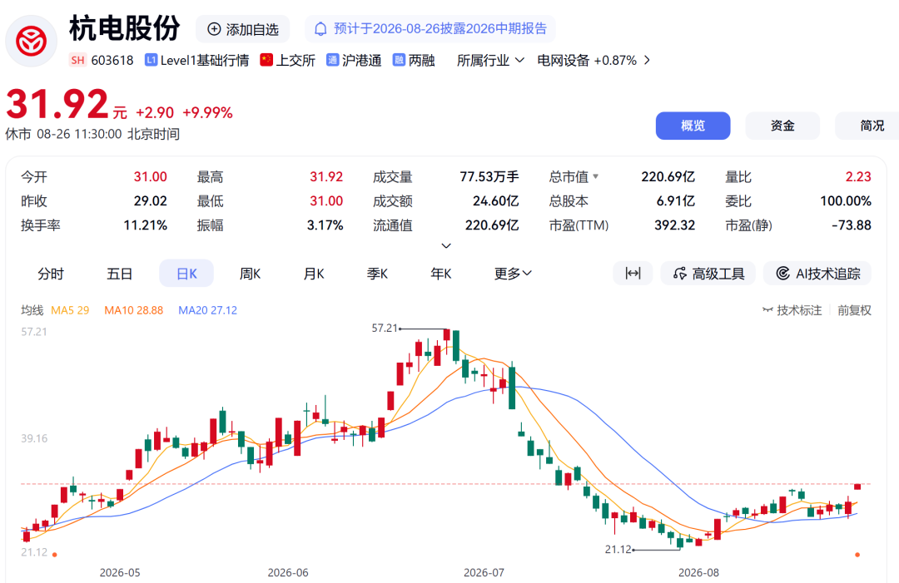Click the 振幅 3.17% value
This screenshot has width=899, height=583.
point(325,225)
